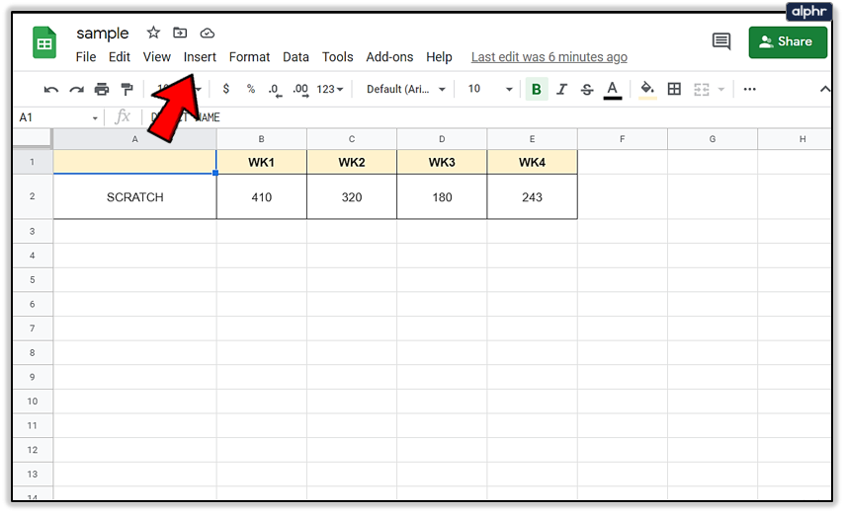Open the comment history icon
The height and width of the screenshot is (513, 844).
(x=720, y=41)
